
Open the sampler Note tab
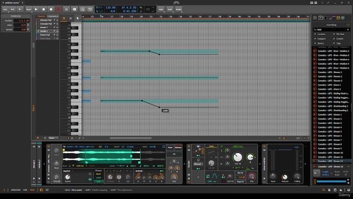point(170,148)
